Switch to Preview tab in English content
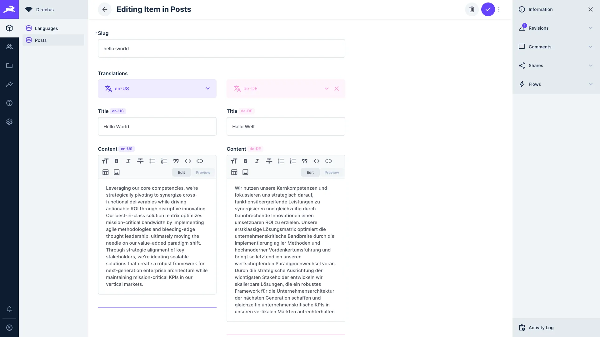The width and height of the screenshot is (600, 337). [x=203, y=172]
